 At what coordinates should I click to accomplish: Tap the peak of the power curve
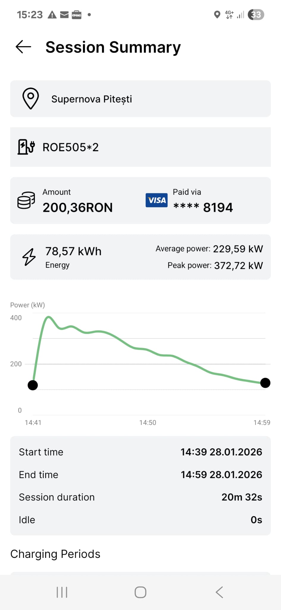coord(48,317)
